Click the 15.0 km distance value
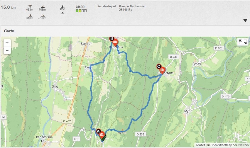Image resolution: width=250 pixels, height=148 pixels. pos(8,7)
